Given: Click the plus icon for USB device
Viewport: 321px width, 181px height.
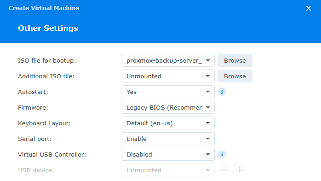Looking at the screenshot, I should pyautogui.click(x=240, y=170).
